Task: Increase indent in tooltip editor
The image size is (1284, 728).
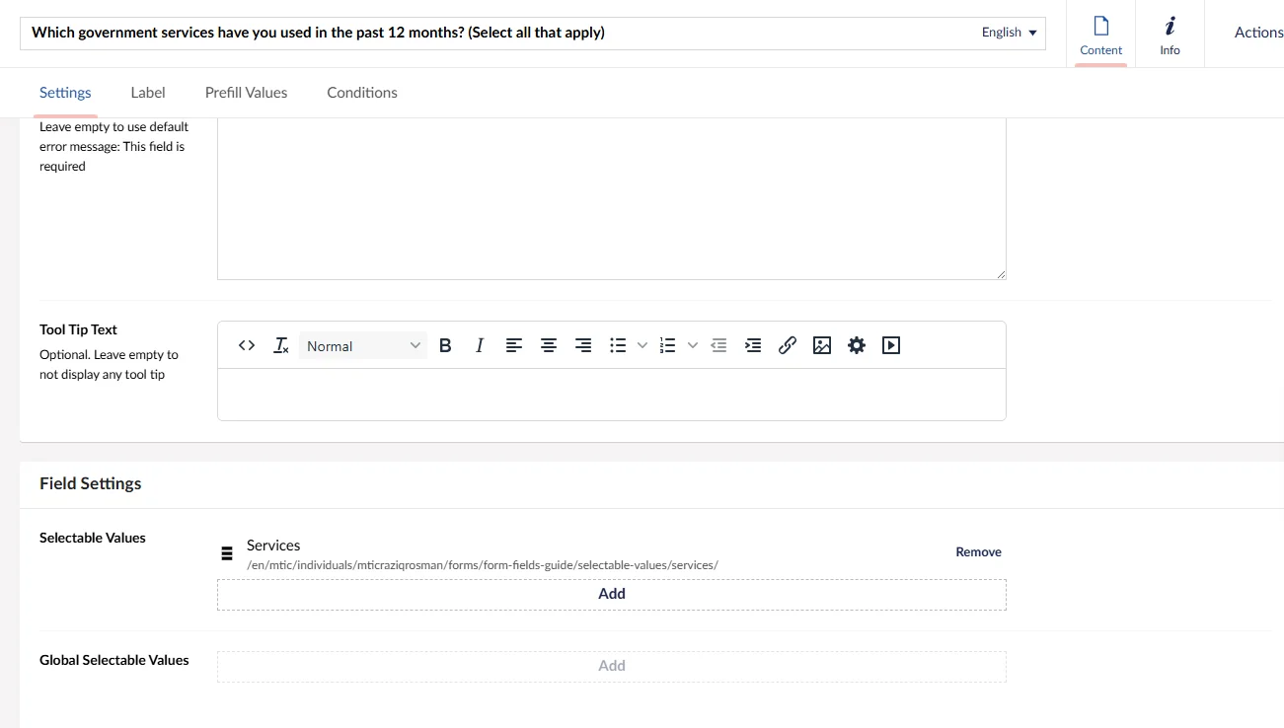Action: tap(753, 345)
